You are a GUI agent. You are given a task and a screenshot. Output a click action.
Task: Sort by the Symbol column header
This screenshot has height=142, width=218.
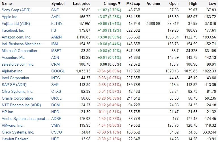(58, 4)
